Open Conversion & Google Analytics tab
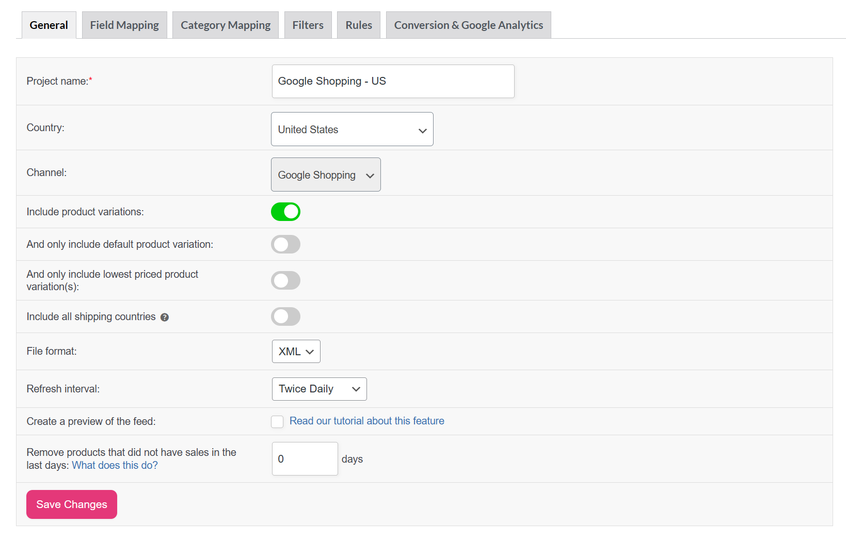Screen dimensions: 846x538 (468, 25)
